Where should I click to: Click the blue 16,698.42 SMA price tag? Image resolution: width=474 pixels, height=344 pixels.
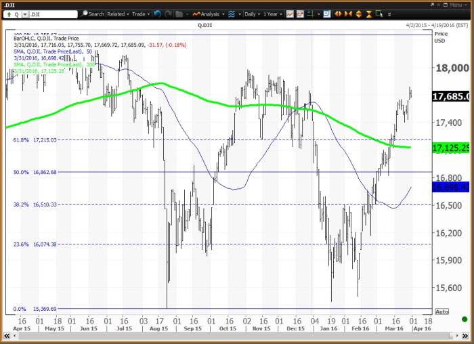451,187
